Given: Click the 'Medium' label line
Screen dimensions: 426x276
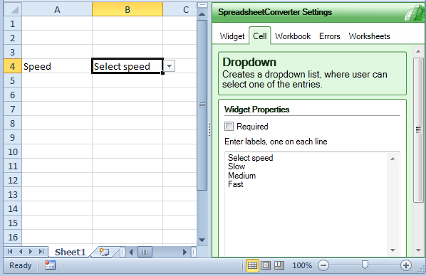Looking at the screenshot, I should pyautogui.click(x=241, y=176).
